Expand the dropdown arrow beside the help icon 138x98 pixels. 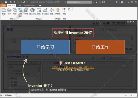[124, 2]
